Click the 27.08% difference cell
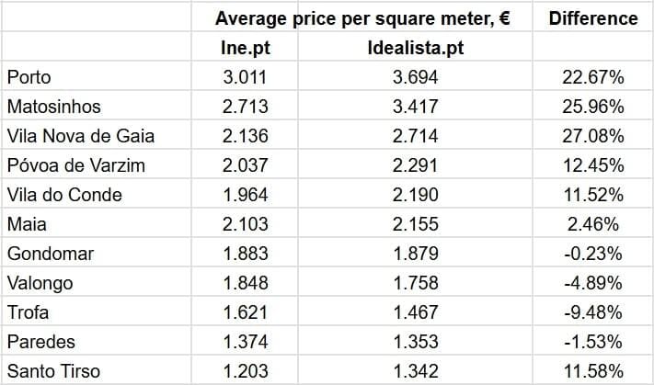This screenshot has width=654, height=385. click(x=592, y=136)
